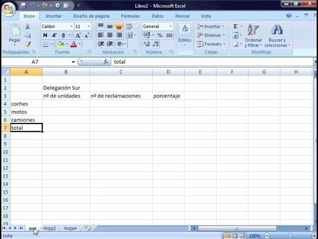Open the Fórmulas tab
318x239 pixels.
[x=131, y=16]
